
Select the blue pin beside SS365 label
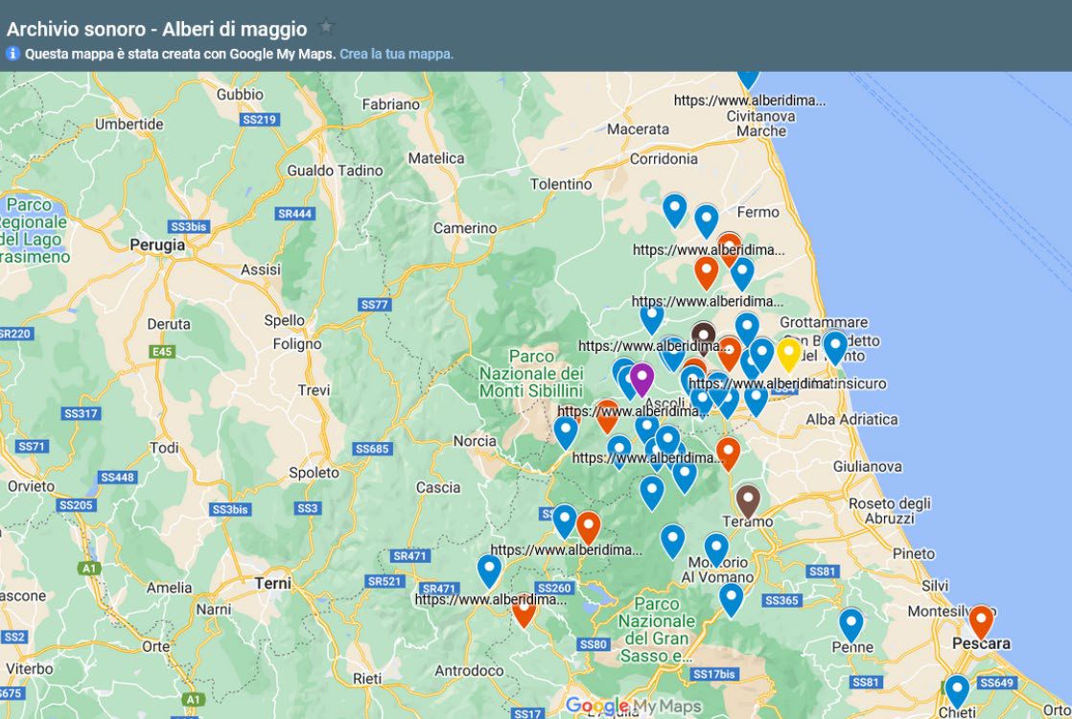pos(732,598)
